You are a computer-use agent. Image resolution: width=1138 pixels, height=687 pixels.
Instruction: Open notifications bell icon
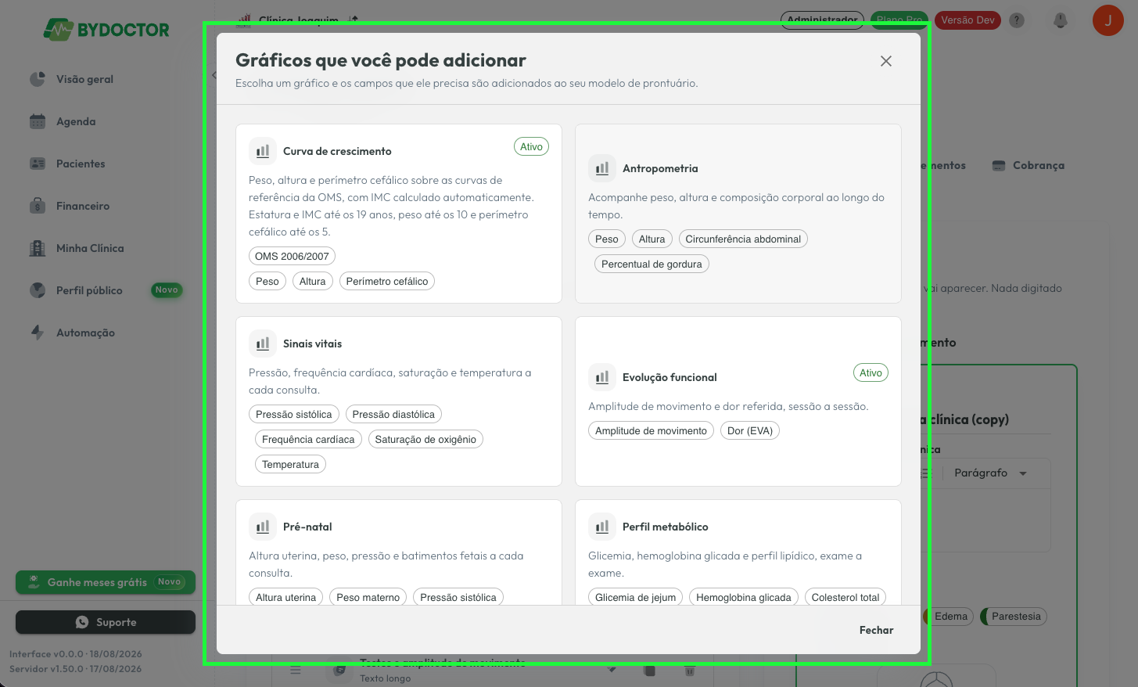pyautogui.click(x=1061, y=20)
